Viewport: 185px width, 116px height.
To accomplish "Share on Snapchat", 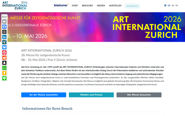I will tap(4, 63).
